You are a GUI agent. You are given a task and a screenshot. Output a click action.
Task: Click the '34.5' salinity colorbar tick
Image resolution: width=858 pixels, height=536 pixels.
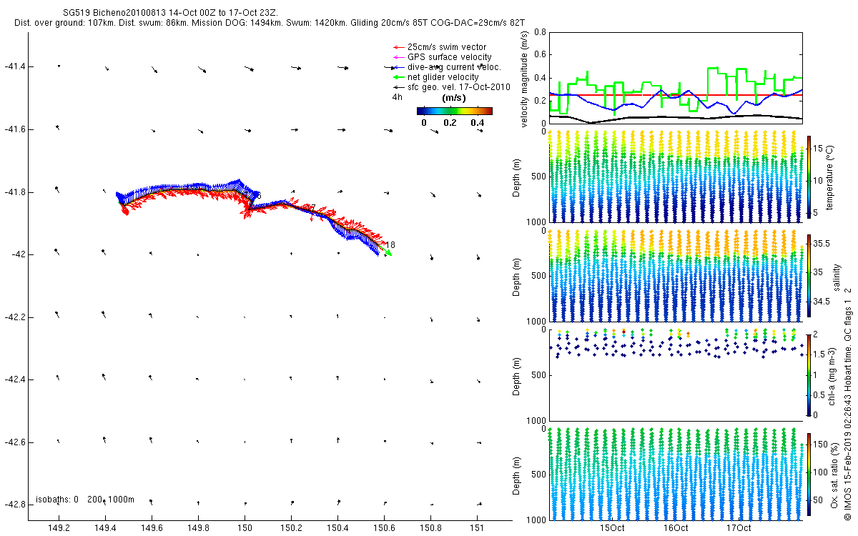point(822,302)
